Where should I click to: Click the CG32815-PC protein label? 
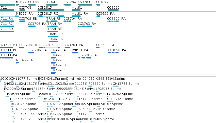click(49, 45)
